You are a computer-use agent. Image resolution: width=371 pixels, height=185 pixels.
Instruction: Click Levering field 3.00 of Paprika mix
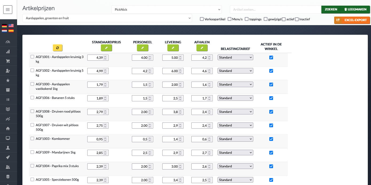pyautogui.click(x=173, y=167)
